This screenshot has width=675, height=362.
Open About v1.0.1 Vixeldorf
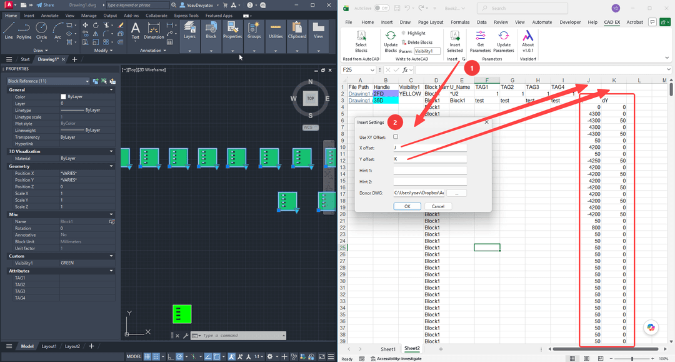point(527,42)
